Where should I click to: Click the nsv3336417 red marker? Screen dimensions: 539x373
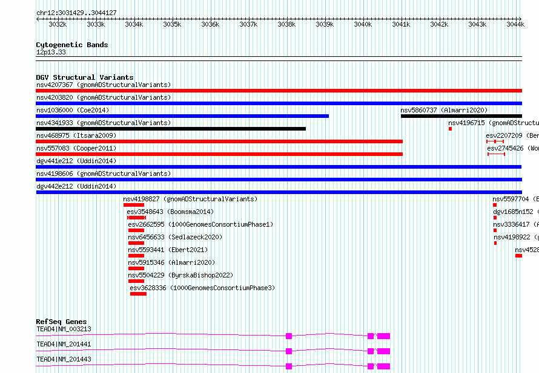[x=495, y=230]
